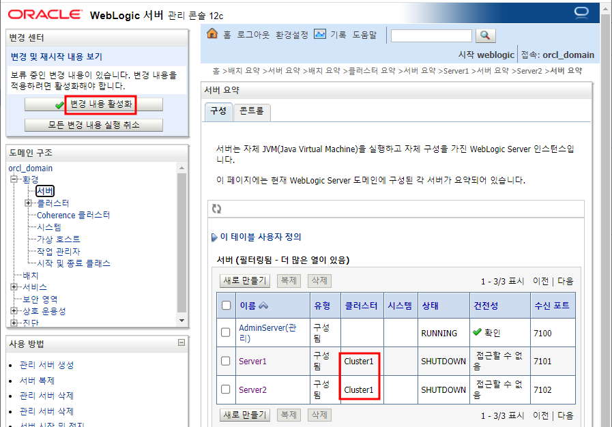The width and height of the screenshot is (612, 427).
Task: Sort by the 상태 column header
Action: tap(430, 306)
